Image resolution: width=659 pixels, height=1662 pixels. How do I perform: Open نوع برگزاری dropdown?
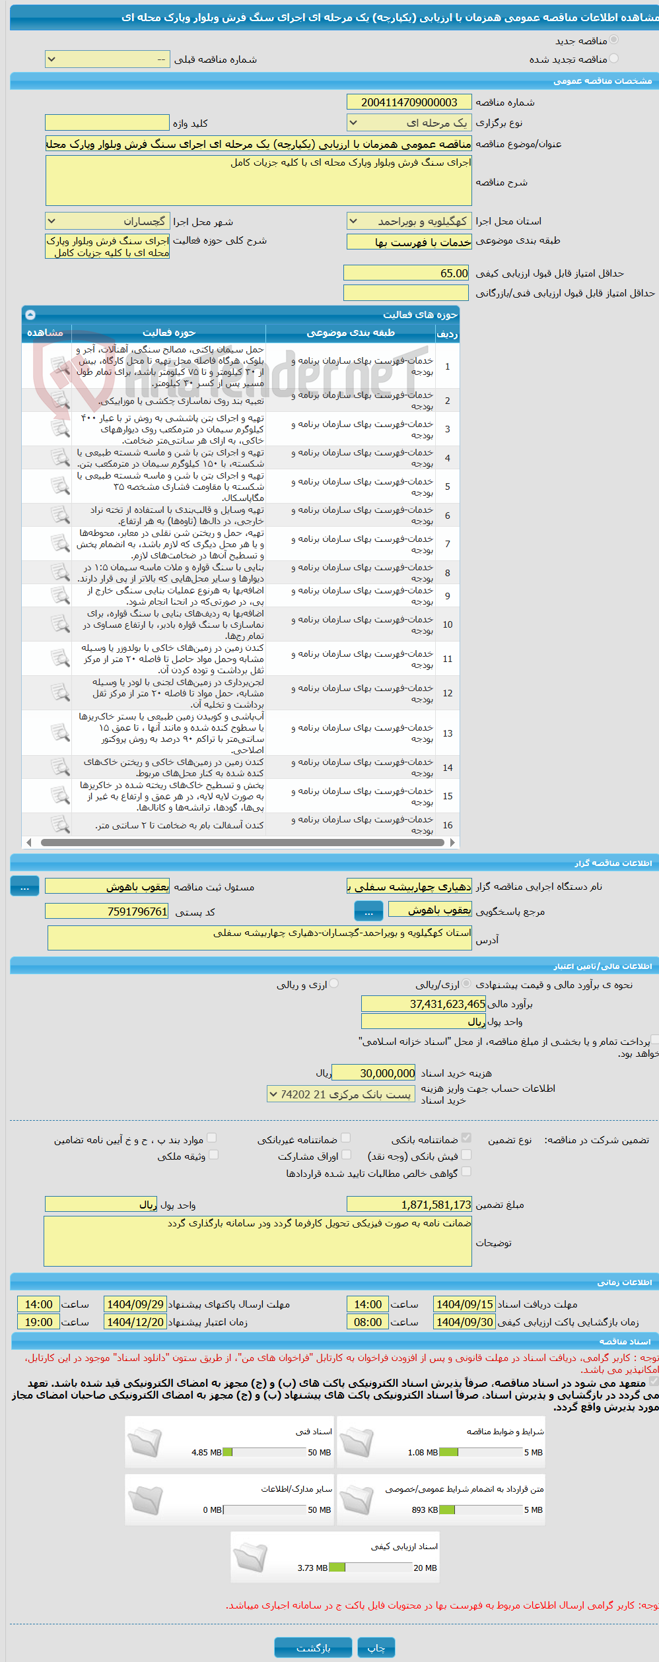[409, 123]
